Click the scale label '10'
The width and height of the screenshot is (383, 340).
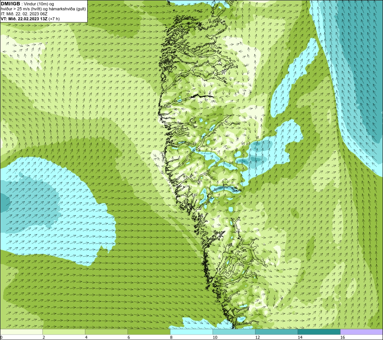(x=215, y=338)
